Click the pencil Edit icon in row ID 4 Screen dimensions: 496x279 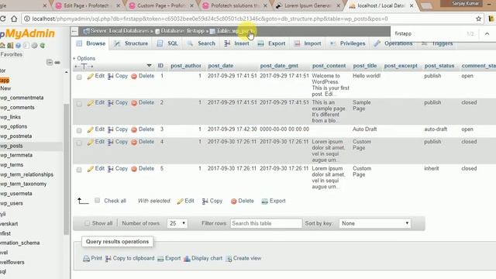[x=91, y=142]
